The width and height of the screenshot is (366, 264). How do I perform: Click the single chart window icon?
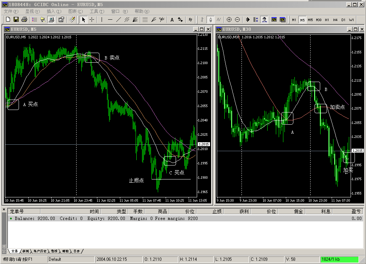pyautogui.click(x=274, y=20)
